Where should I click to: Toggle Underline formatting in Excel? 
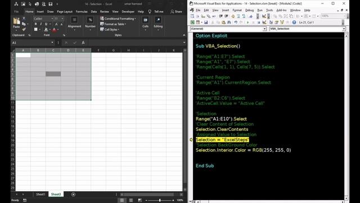(46, 24)
